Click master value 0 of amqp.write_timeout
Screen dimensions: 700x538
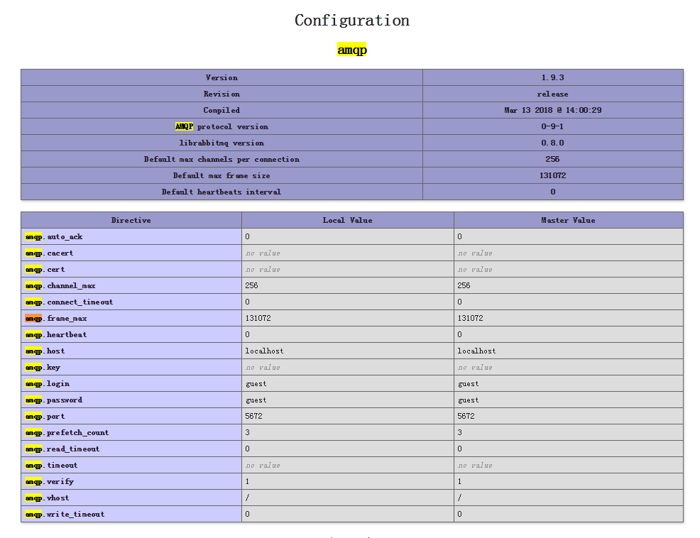[460, 515]
